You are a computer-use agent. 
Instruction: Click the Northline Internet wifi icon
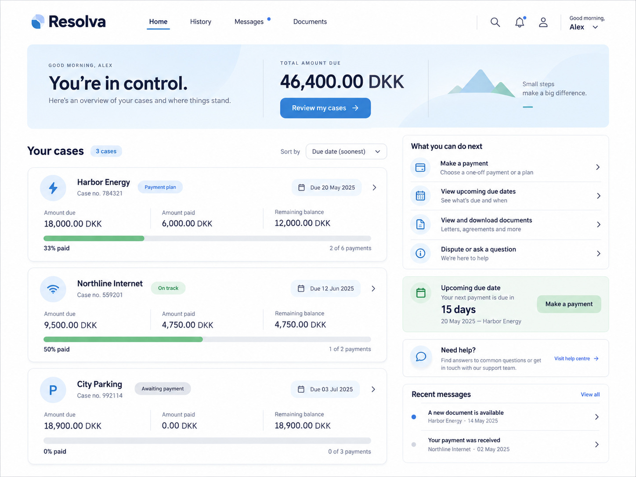tap(53, 289)
